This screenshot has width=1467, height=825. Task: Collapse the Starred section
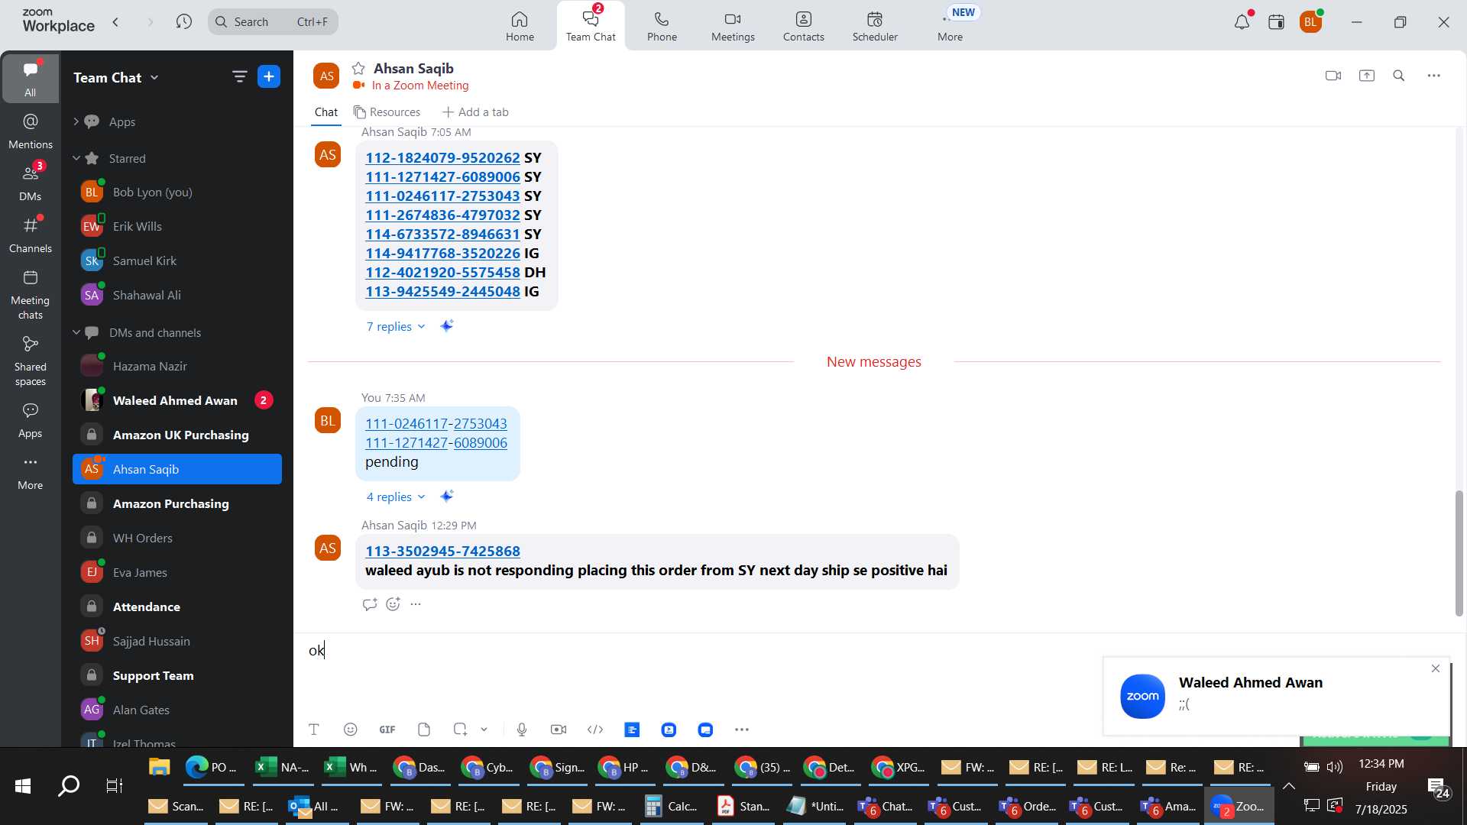click(76, 158)
